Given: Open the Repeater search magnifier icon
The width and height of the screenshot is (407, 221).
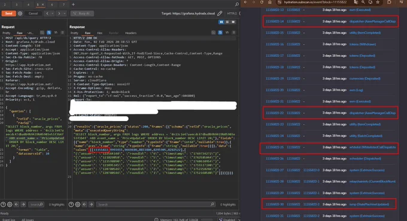Looking at the screenshot, I should click(x=237, y=4).
